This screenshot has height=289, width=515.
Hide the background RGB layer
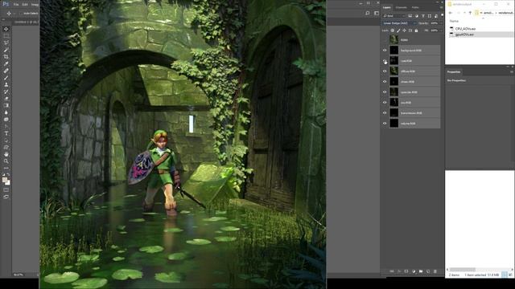(x=385, y=50)
